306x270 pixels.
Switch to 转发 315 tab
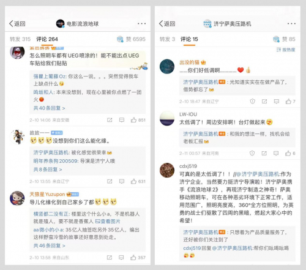pyautogui.click(x=20, y=39)
